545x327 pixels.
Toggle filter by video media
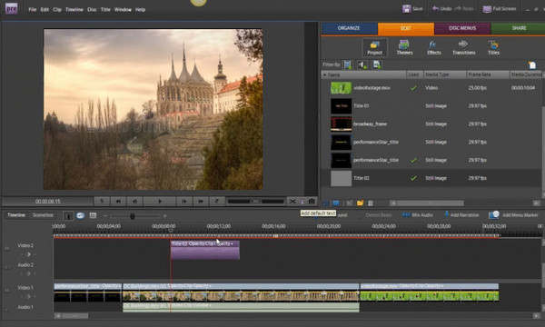(x=348, y=64)
